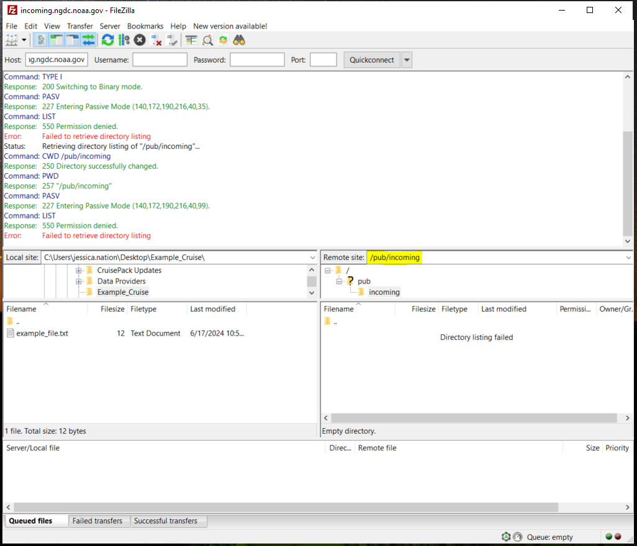The height and width of the screenshot is (546, 637).
Task: Open New version available! menu
Action: coord(230,26)
